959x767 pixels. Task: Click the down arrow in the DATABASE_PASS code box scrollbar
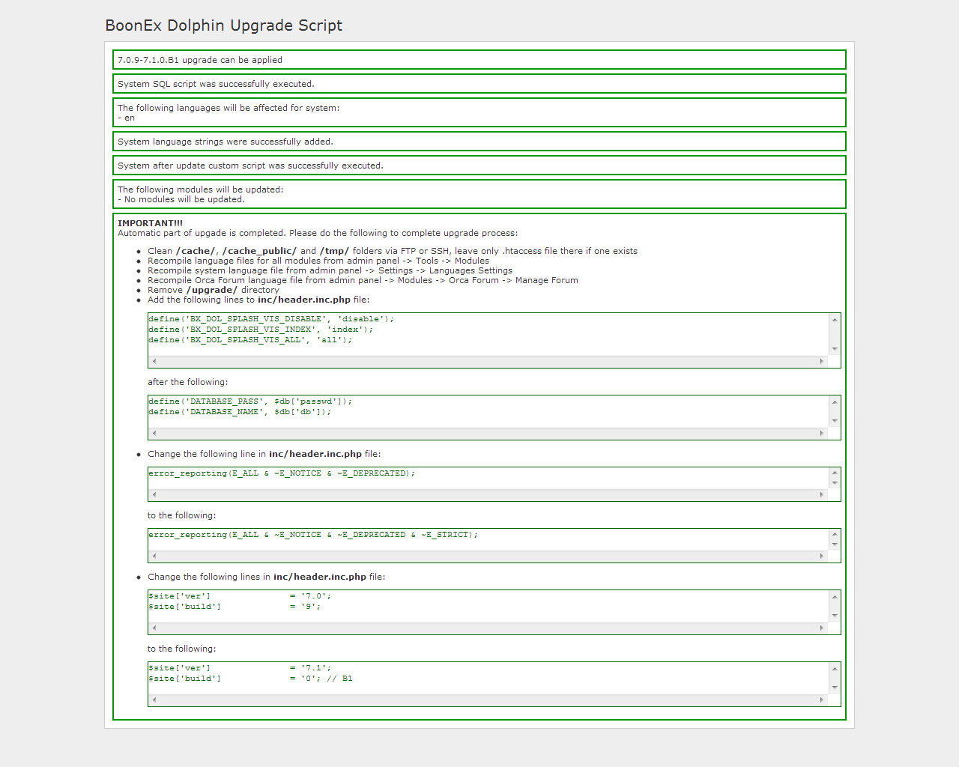click(835, 421)
